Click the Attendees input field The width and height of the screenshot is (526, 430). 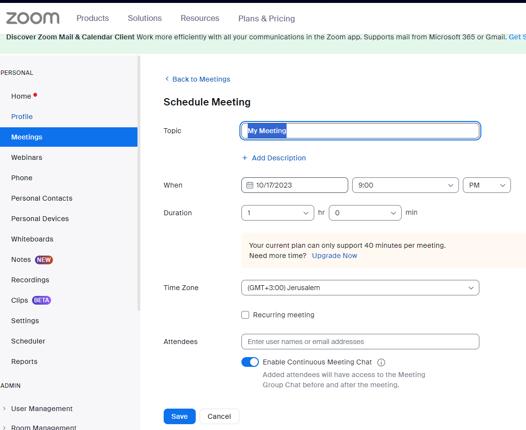(360, 342)
